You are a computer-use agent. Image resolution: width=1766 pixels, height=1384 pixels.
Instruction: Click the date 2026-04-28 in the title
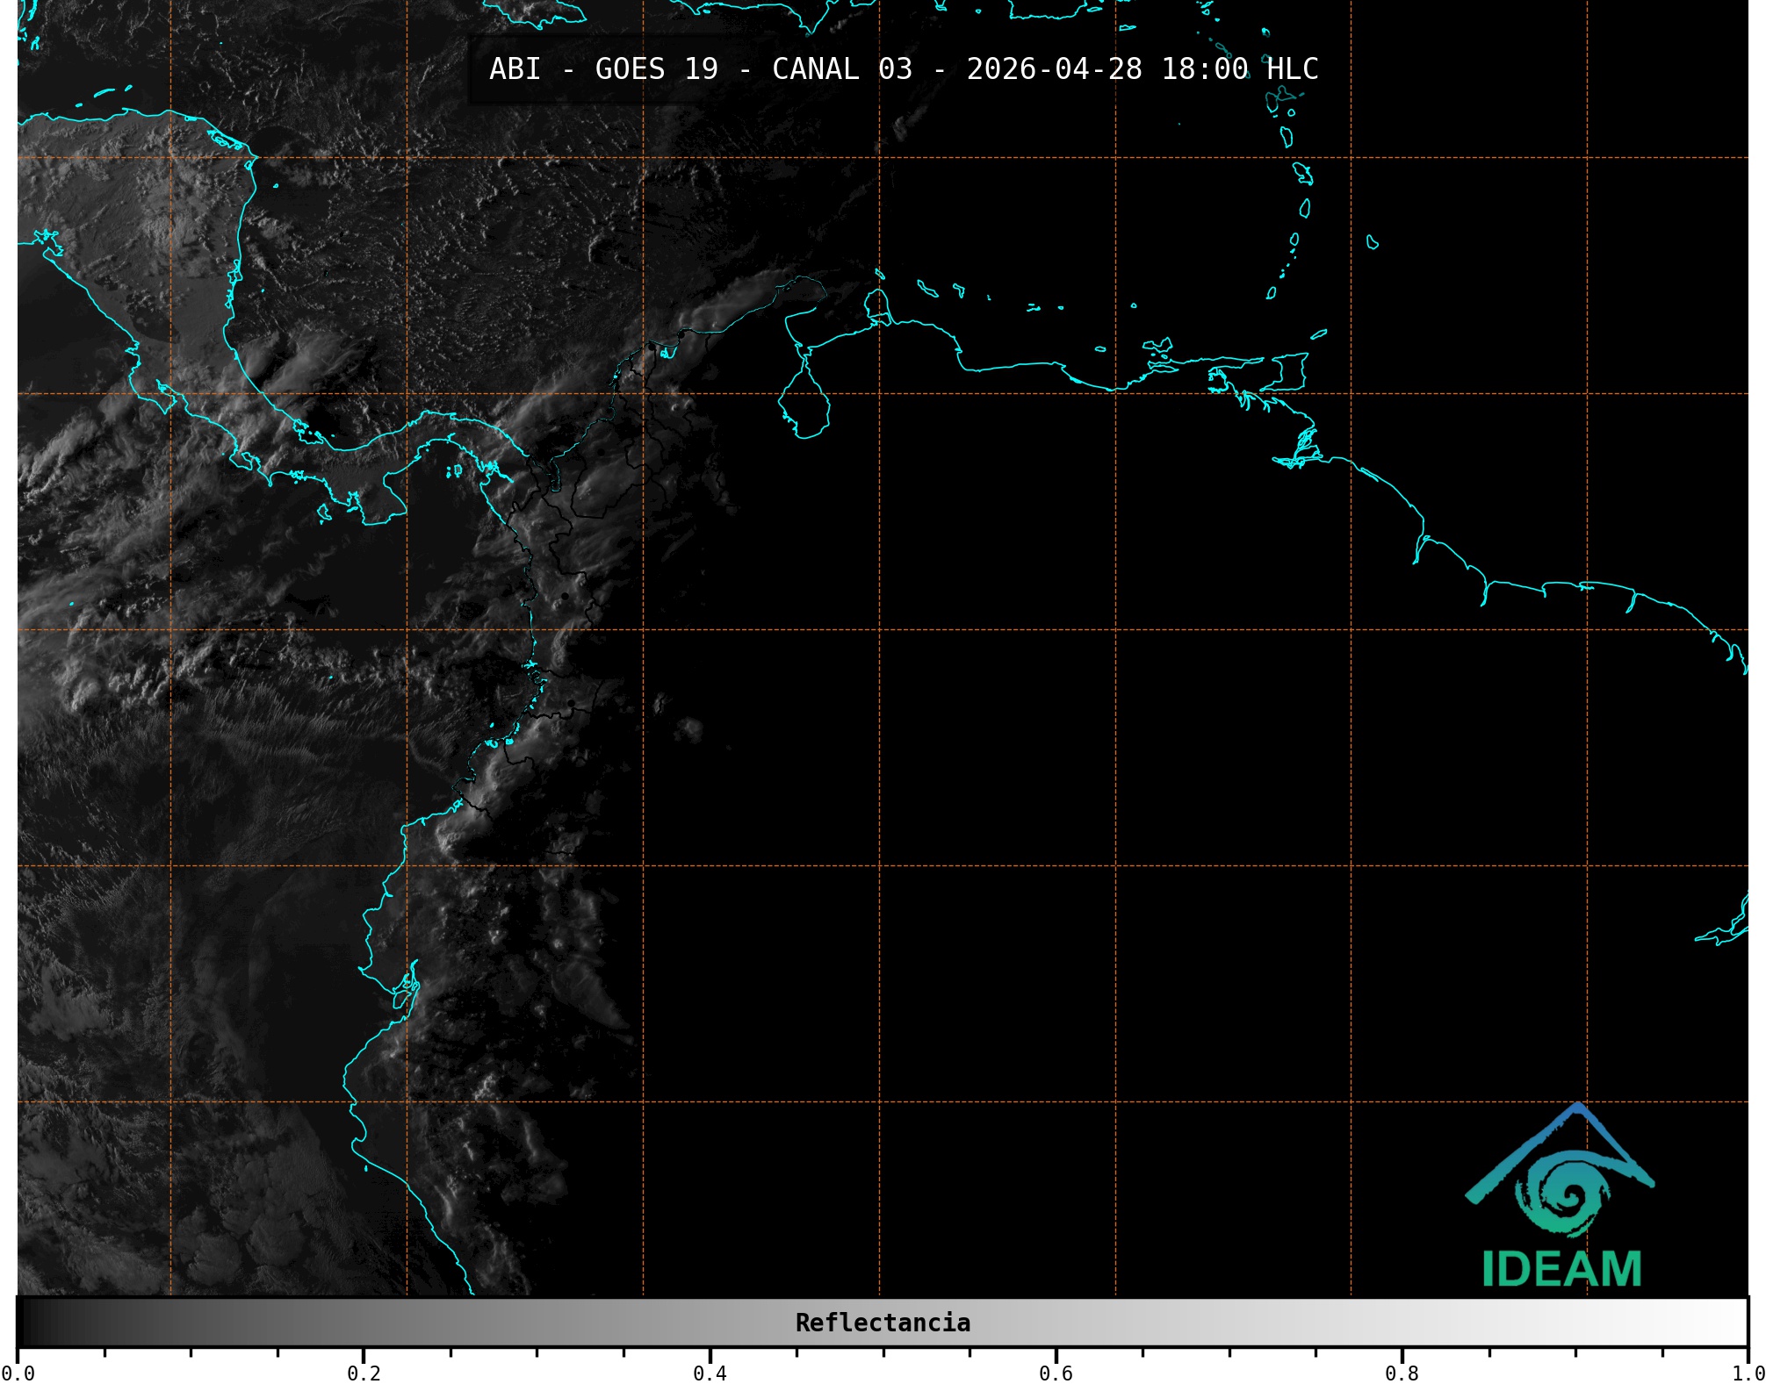(x=1054, y=69)
